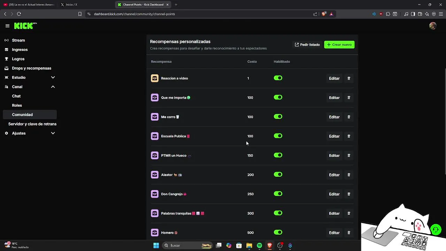Open the user profile avatar
The height and width of the screenshot is (251, 446).
[x=433, y=26]
